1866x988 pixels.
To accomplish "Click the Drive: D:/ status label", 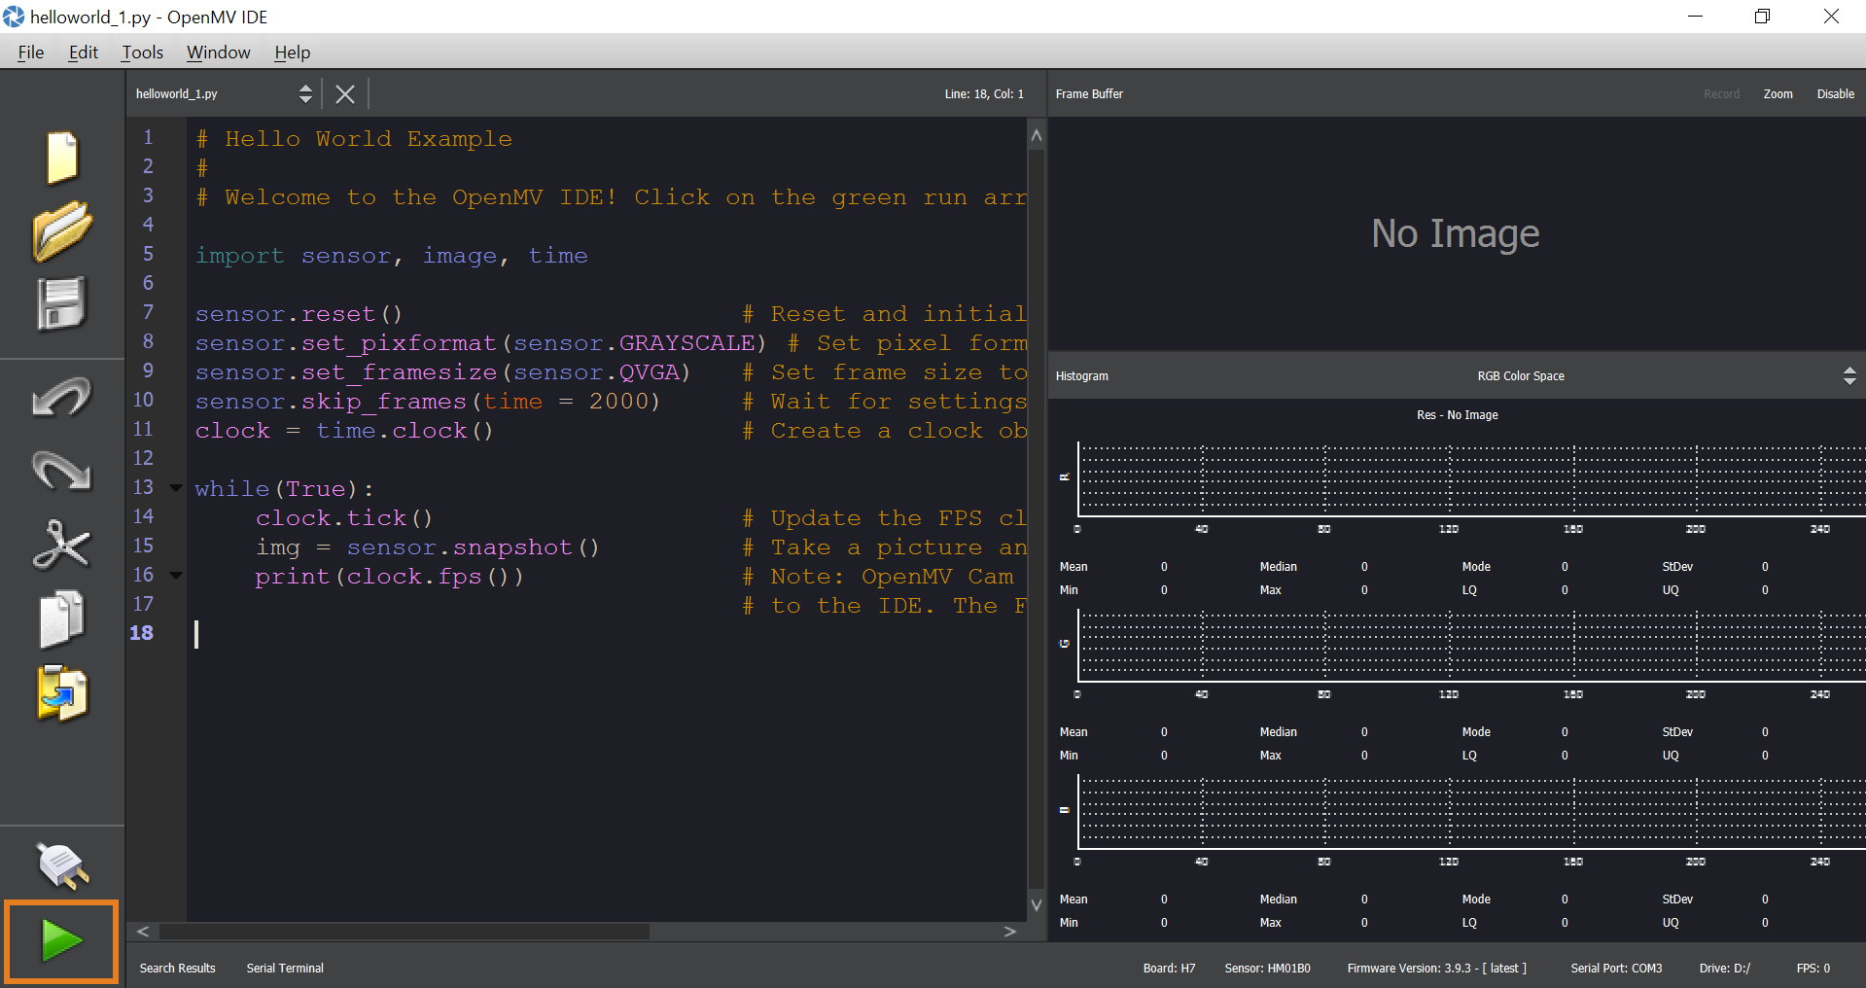I will pyautogui.click(x=1724, y=969).
